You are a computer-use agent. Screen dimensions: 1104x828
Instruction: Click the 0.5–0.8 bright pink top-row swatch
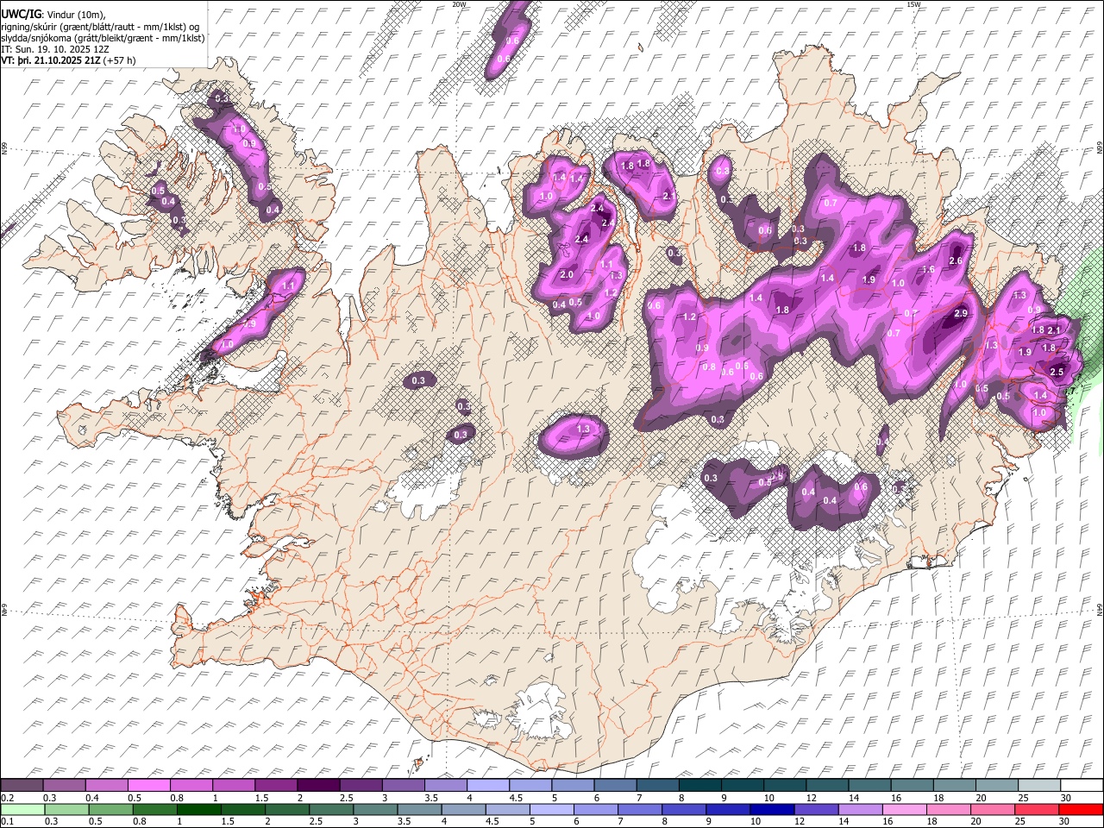[x=148, y=786]
